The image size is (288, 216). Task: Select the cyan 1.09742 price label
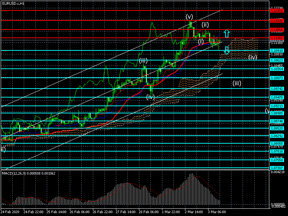(277, 89)
